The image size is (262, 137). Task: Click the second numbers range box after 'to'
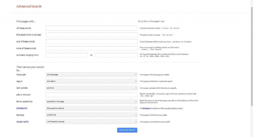point(116,55)
